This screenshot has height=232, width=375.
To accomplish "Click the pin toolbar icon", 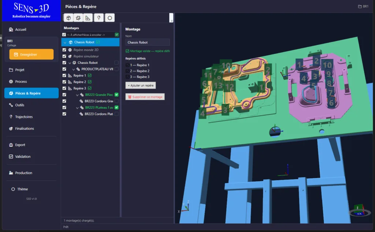I will pyautogui.click(x=99, y=18).
